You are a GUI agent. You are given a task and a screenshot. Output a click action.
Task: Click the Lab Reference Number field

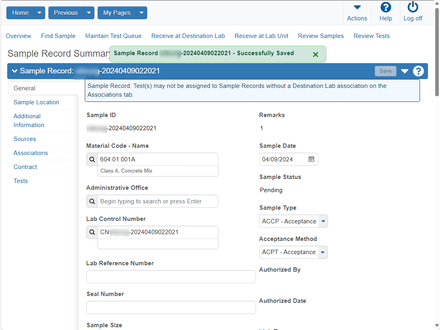pyautogui.click(x=171, y=277)
